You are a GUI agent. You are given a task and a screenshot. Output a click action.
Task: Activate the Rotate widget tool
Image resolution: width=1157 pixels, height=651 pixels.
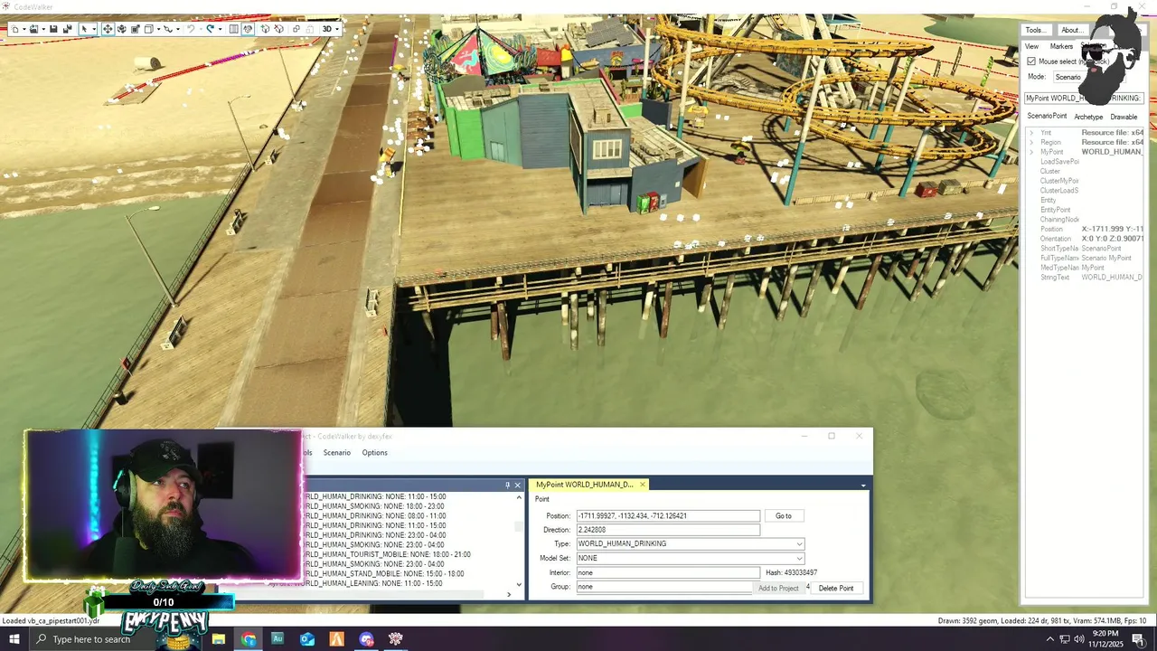(121, 29)
